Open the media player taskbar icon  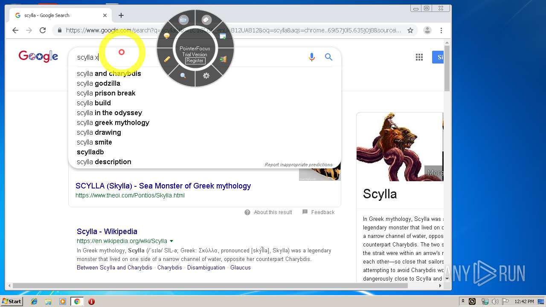click(63, 301)
